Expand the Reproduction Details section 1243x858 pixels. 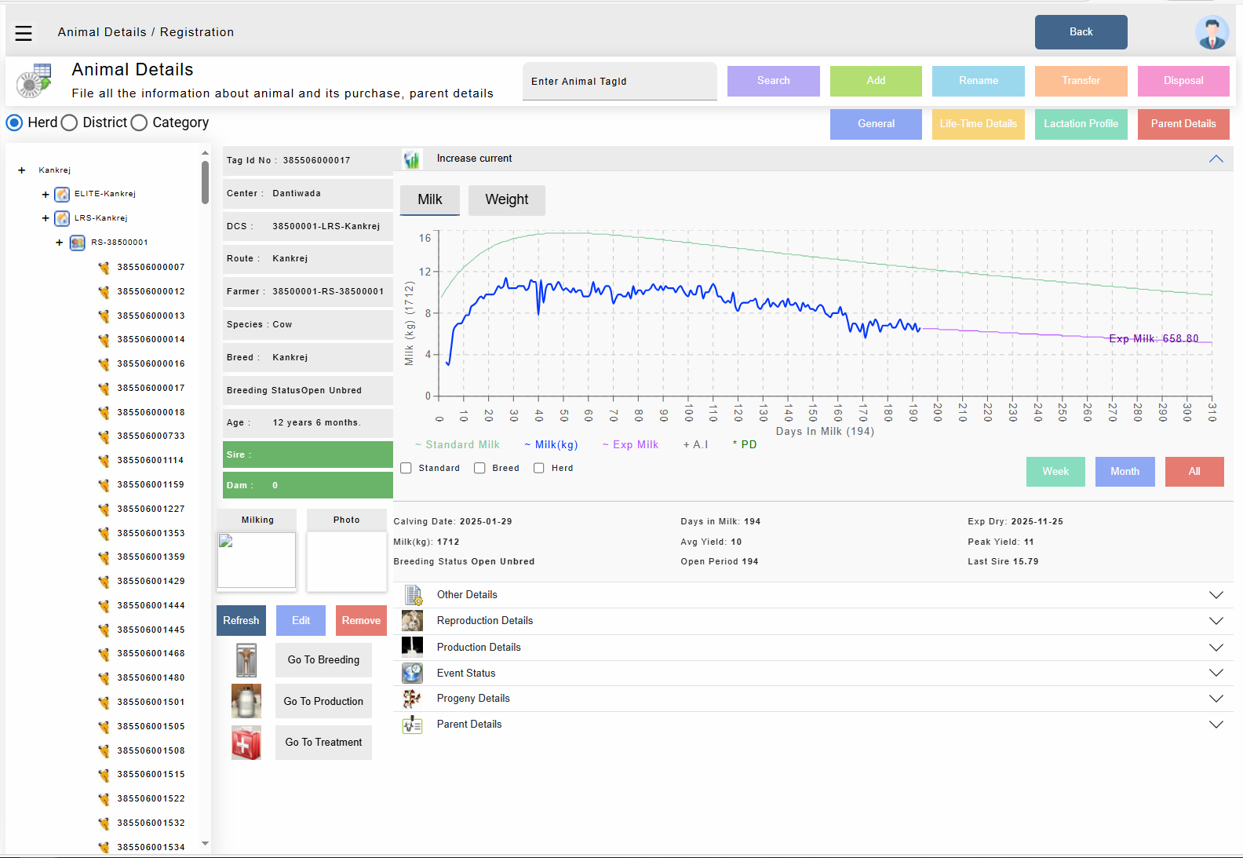click(1216, 621)
